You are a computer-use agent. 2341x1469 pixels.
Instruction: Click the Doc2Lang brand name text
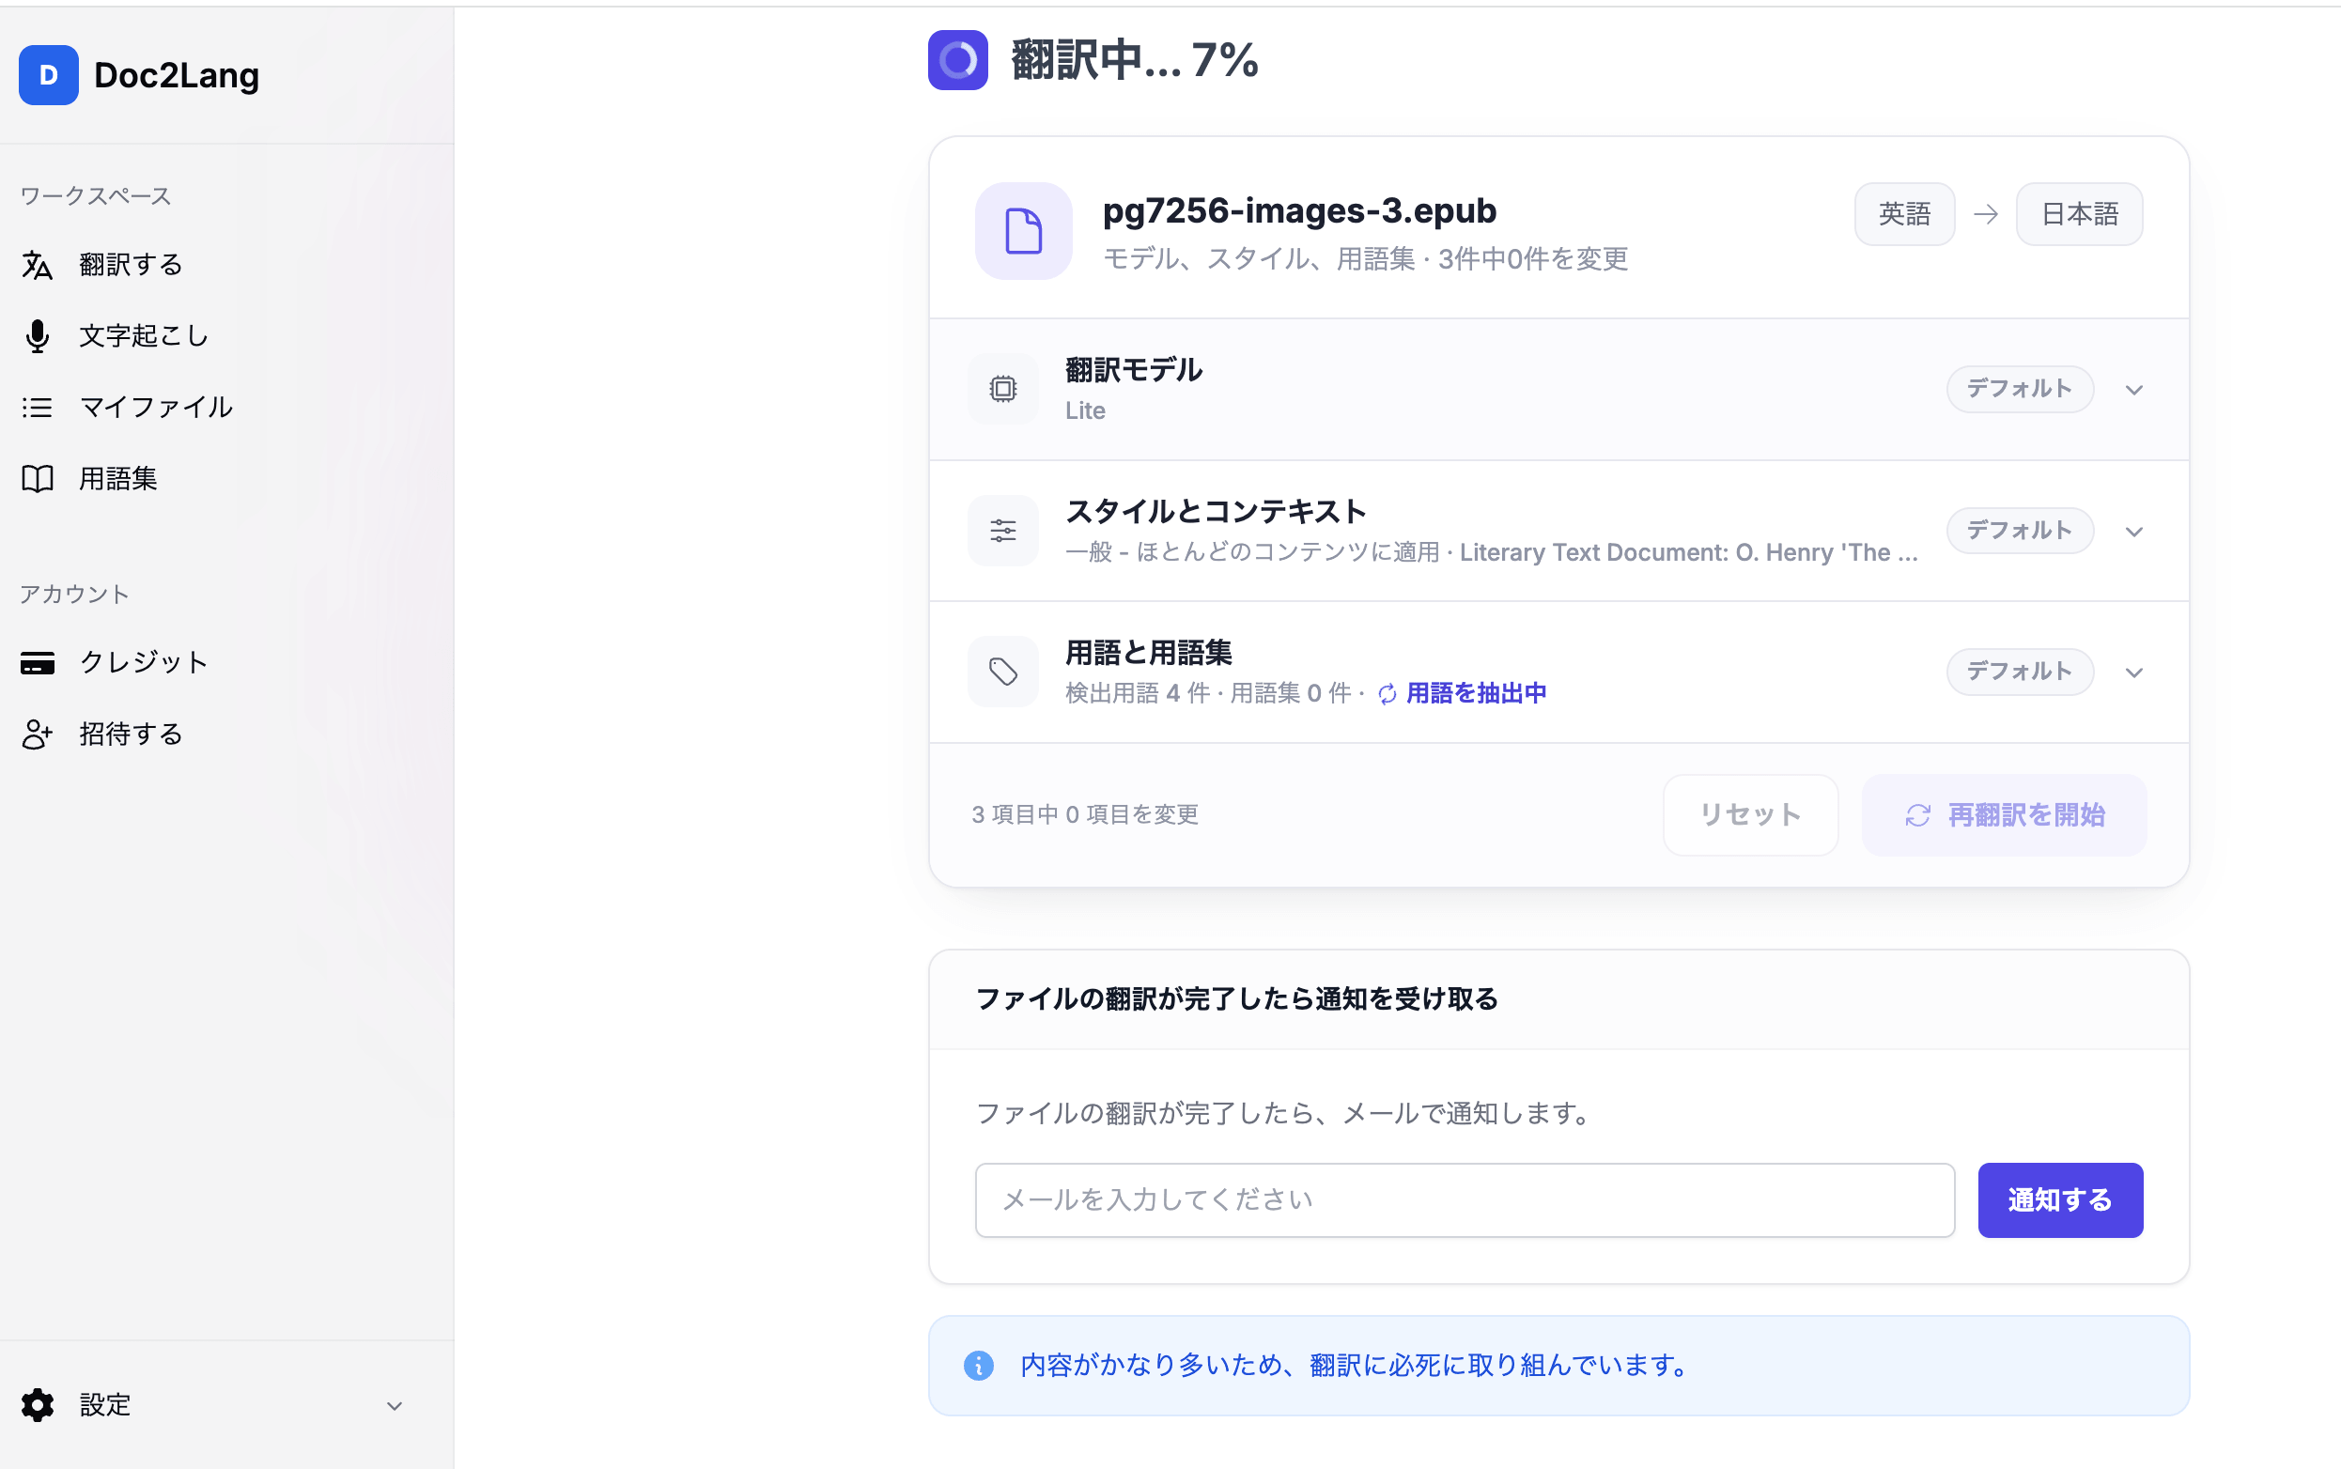pyautogui.click(x=176, y=75)
